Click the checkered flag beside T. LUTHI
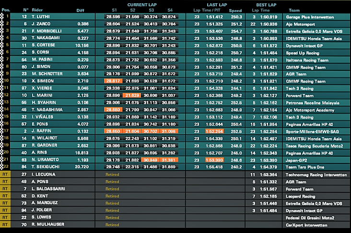The height and width of the screenshot is (233, 351). point(2,17)
